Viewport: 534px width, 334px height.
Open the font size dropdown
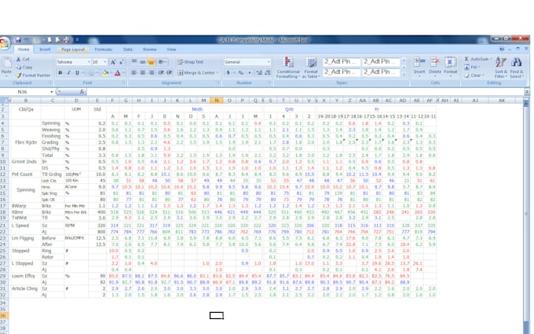(105, 62)
